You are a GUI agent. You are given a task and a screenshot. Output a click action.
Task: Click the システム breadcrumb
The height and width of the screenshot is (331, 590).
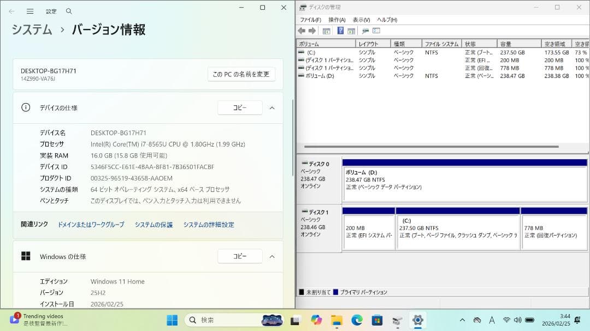(32, 29)
